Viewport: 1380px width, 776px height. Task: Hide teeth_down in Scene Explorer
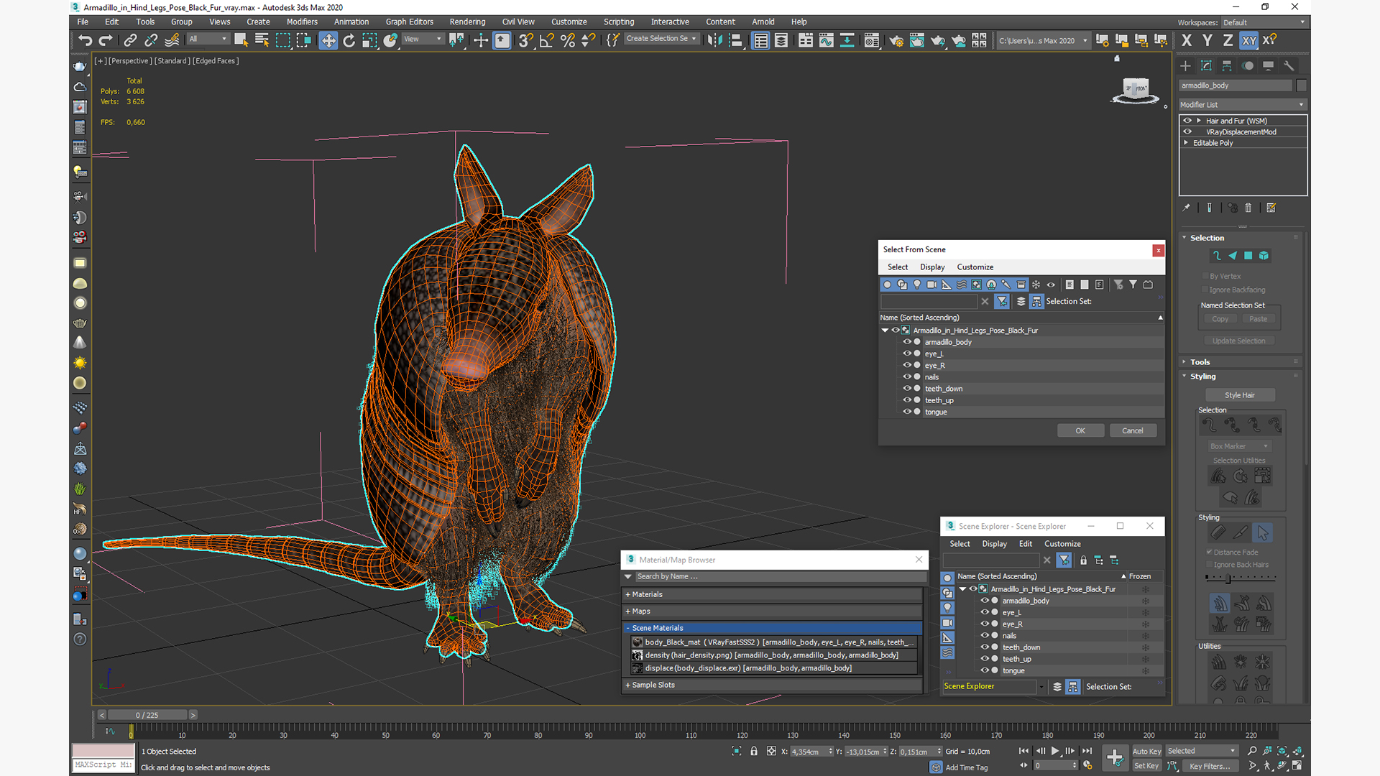pyautogui.click(x=985, y=647)
